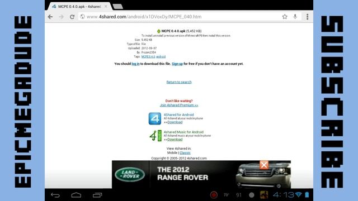This screenshot has width=358, height=201.
Task: Click the Land Rover logo in ad
Action: (x=129, y=175)
